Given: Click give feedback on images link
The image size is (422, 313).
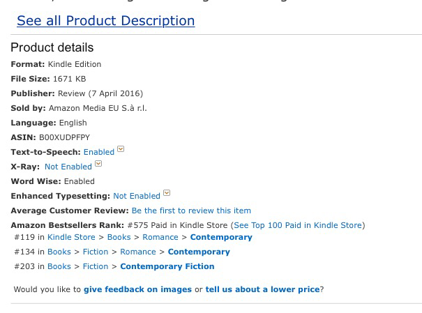Looking at the screenshot, I should point(137,289).
